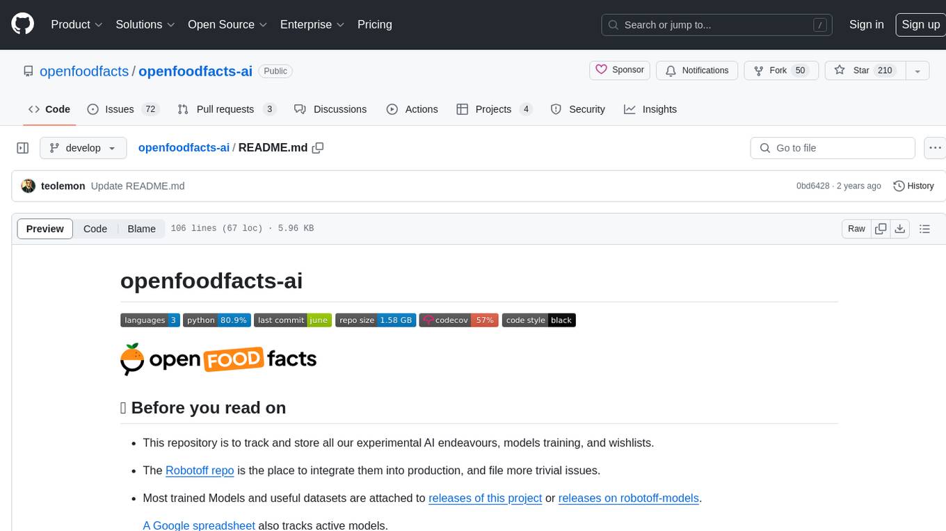Open the Raw file view
The image size is (946, 531).
(856, 229)
